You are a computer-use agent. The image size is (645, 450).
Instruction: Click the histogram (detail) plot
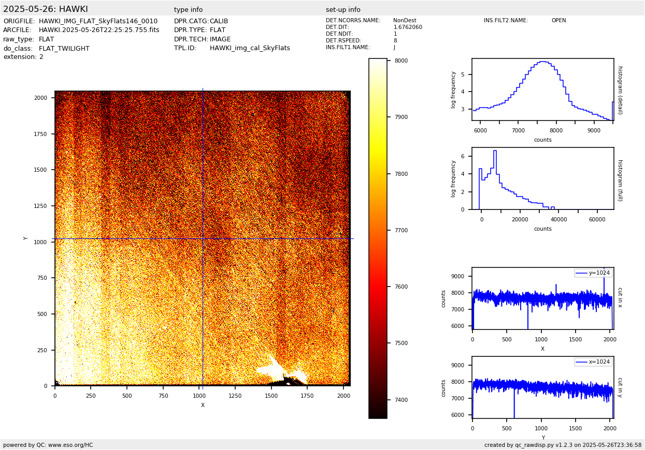[x=542, y=89]
